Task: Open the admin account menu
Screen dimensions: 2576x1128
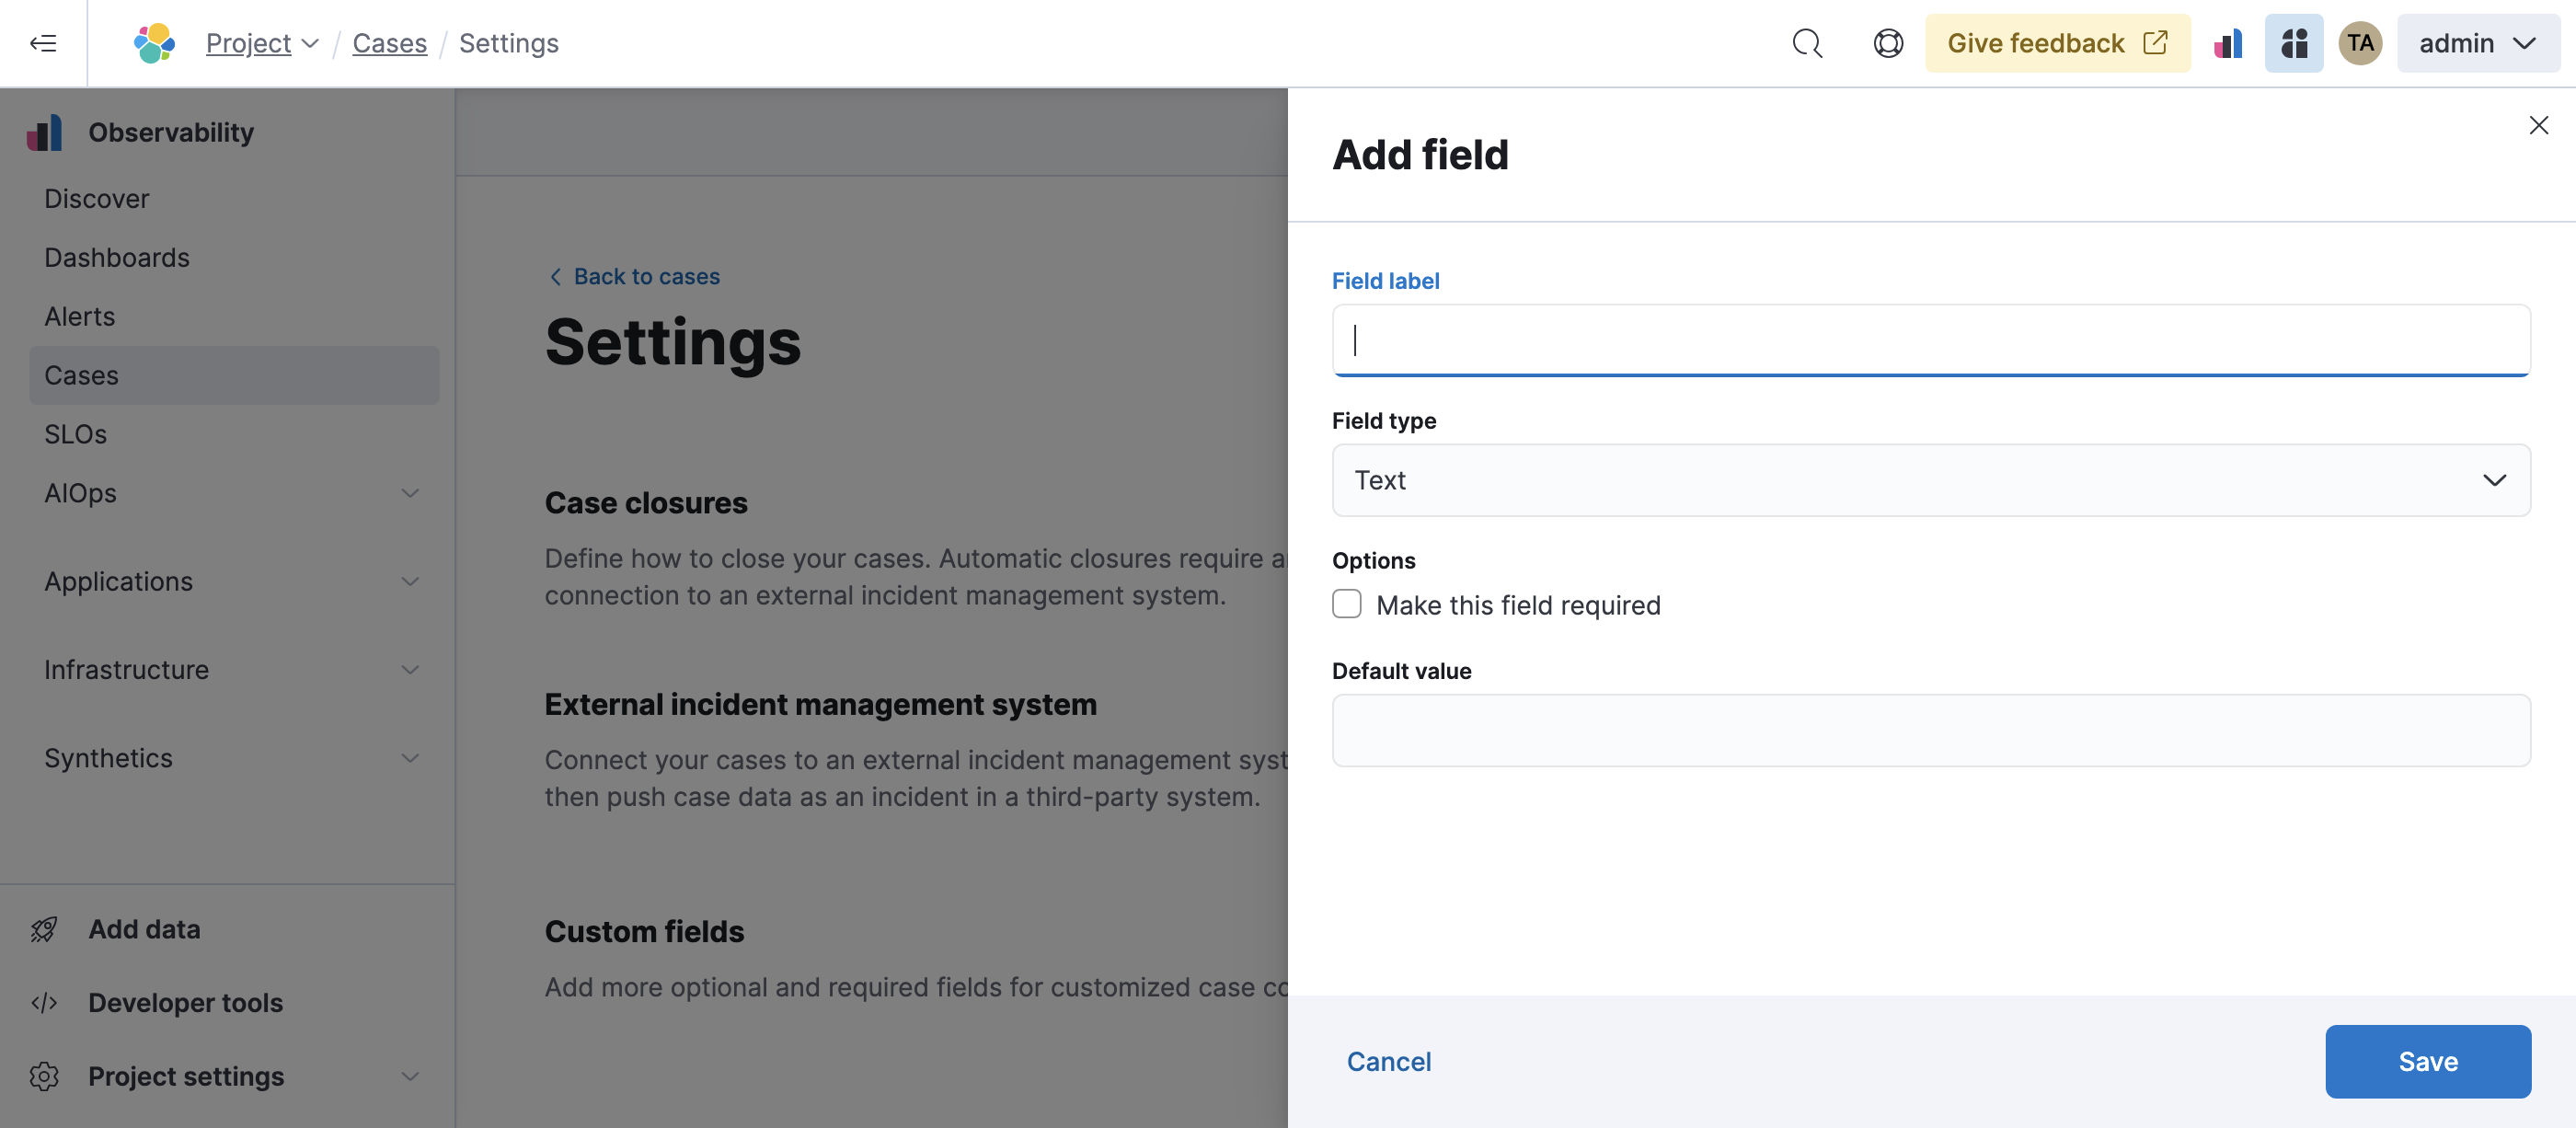Action: tap(2477, 43)
